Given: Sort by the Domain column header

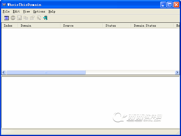Looking at the screenshot, I should click(x=39, y=25).
